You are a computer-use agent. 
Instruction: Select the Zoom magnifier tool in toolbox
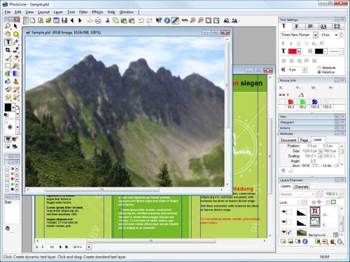point(8,26)
